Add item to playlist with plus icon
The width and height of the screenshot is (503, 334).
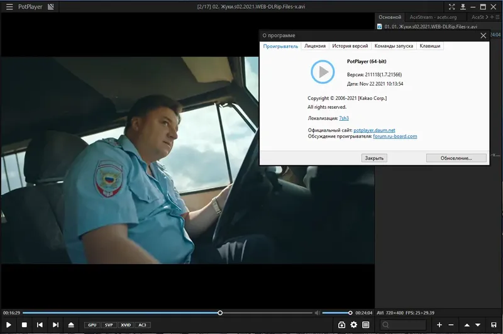pyautogui.click(x=439, y=325)
